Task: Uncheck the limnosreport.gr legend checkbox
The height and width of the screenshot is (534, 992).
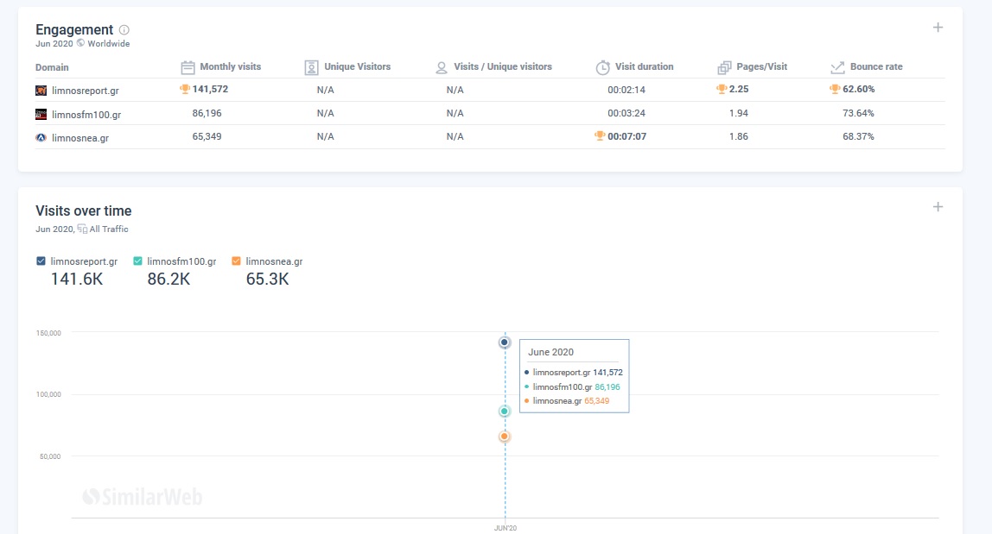Action: coord(41,261)
